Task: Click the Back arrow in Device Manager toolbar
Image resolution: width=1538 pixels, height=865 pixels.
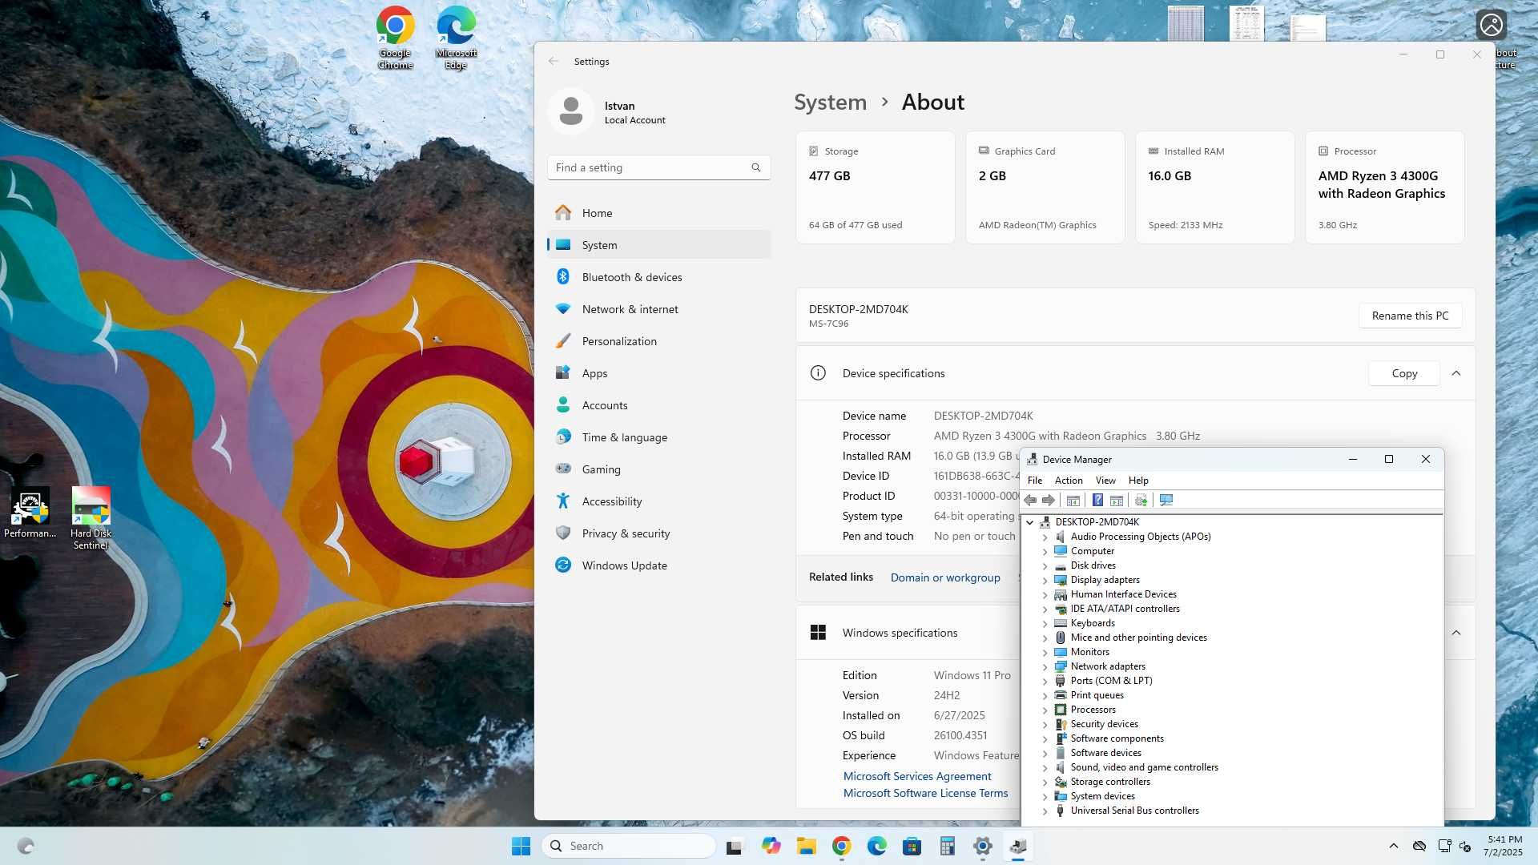Action: 1031,501
